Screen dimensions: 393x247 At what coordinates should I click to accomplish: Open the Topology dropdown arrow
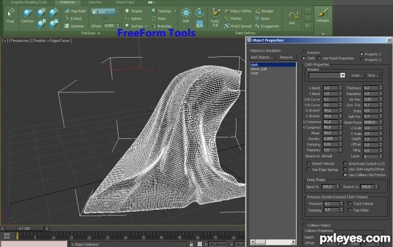point(175,11)
